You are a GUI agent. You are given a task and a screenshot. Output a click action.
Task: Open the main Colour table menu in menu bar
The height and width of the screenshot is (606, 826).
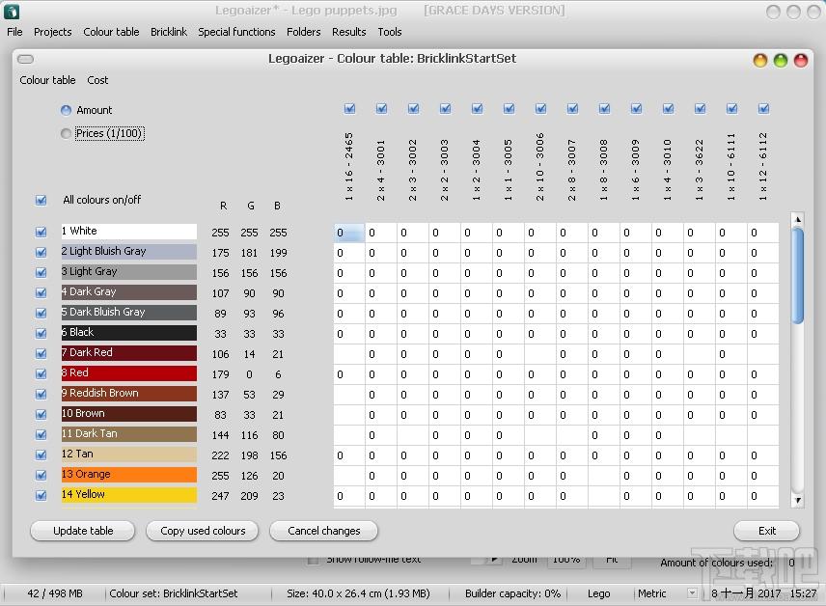pos(111,32)
